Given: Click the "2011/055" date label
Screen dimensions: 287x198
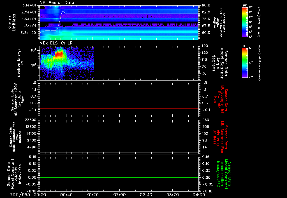Looking at the screenshot, I should 20,195.
